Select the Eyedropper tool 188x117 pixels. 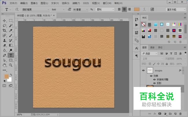tap(11, 31)
